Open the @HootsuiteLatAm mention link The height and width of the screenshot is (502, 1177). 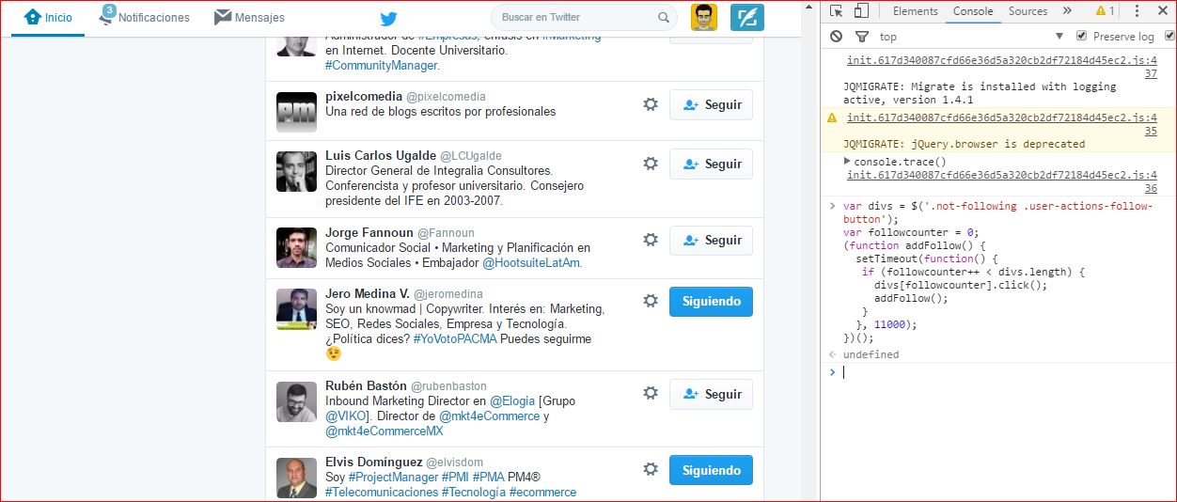(x=532, y=263)
